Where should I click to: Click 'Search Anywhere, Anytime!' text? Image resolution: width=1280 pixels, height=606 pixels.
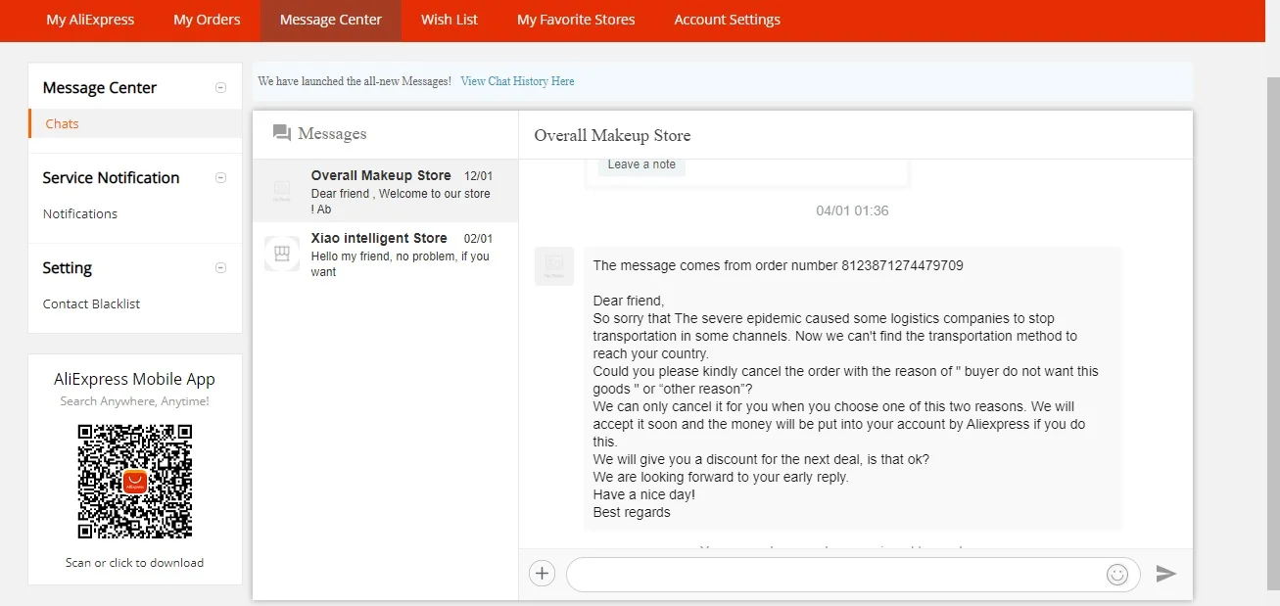pos(134,401)
